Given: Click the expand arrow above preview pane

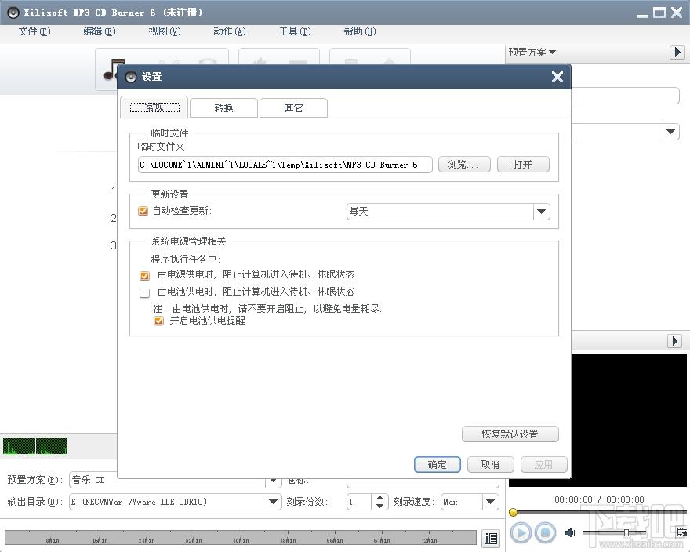Looking at the screenshot, I should click(674, 341).
